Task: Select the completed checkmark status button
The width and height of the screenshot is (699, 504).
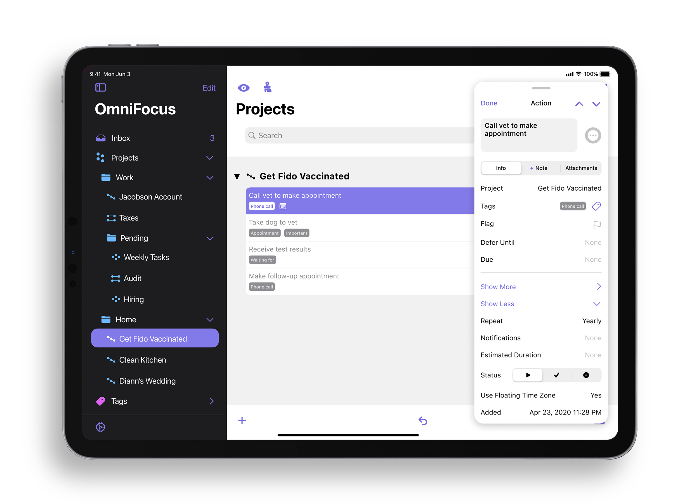Action: [556, 375]
